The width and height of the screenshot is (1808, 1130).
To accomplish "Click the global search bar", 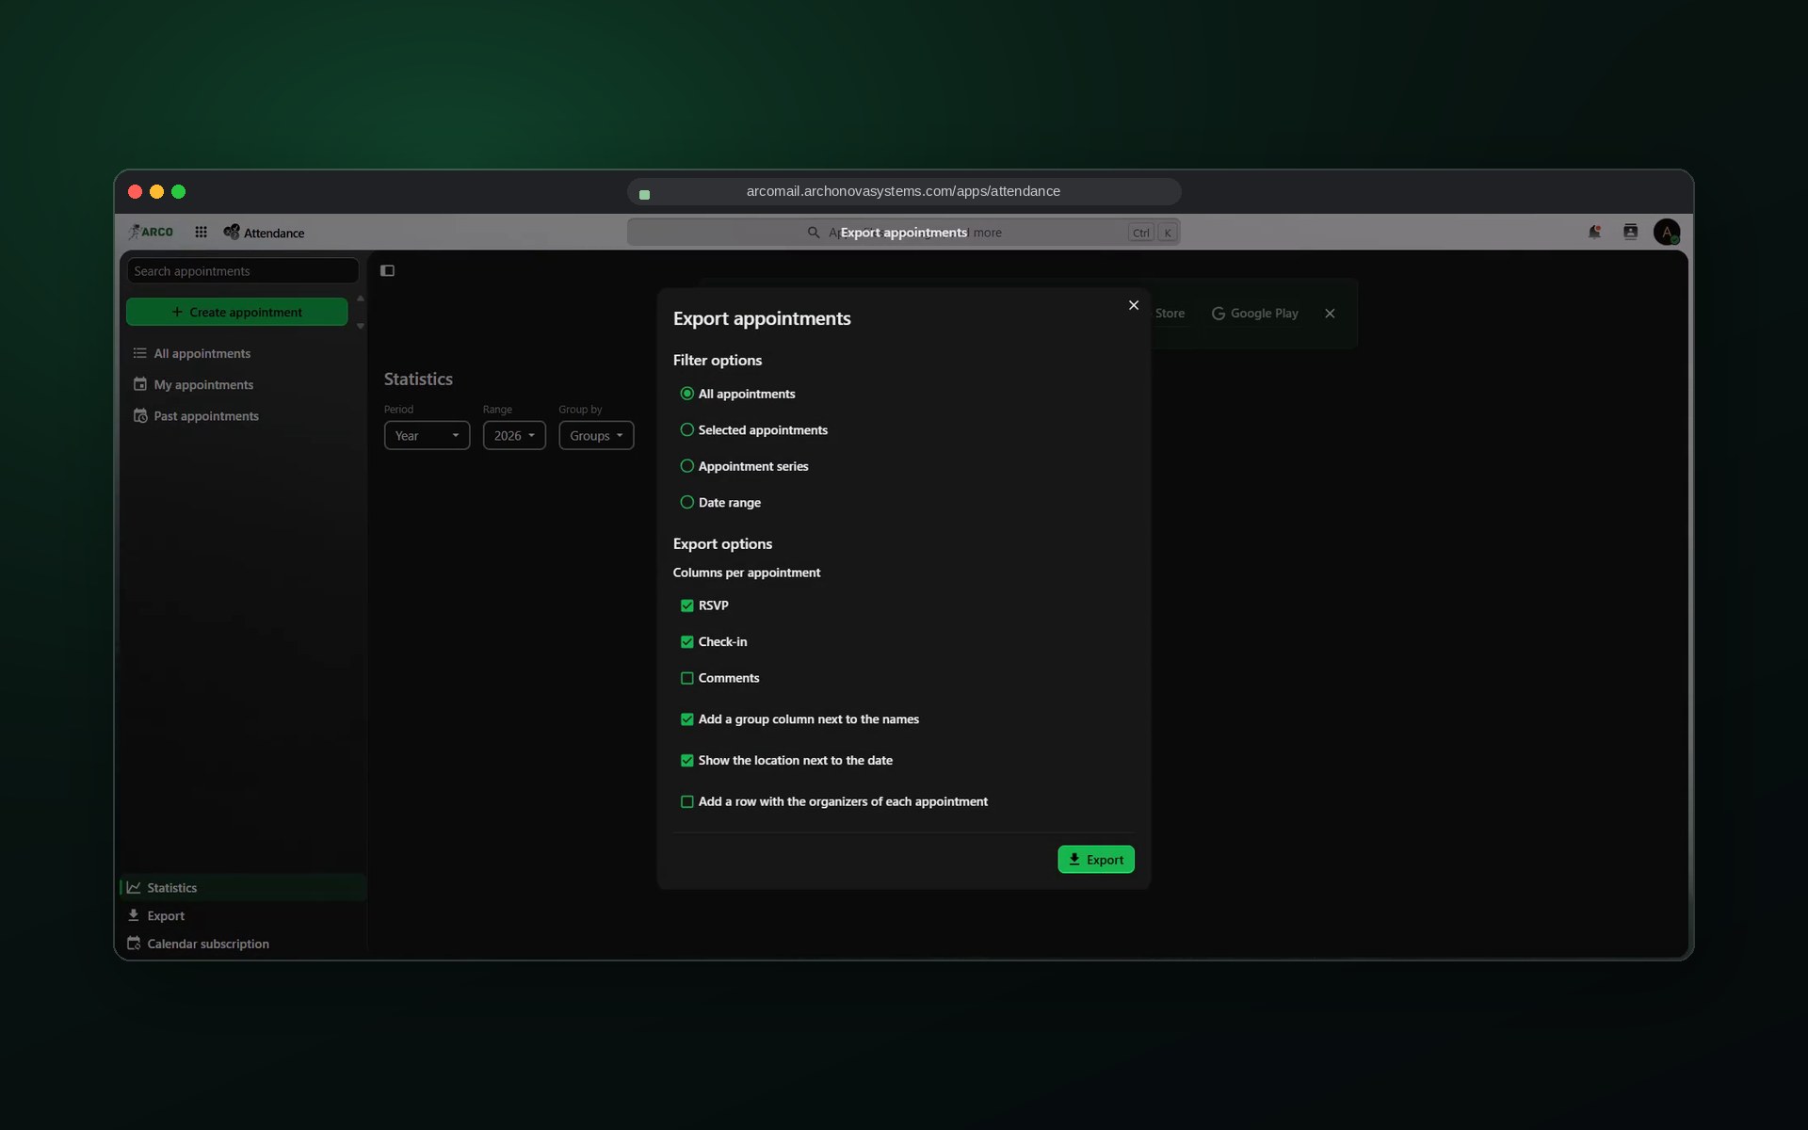I will (x=904, y=233).
